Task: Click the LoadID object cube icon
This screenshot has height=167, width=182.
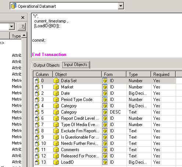Action: point(56,162)
